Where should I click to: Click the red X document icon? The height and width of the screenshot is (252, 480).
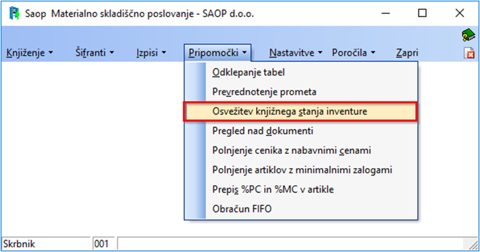click(x=469, y=53)
